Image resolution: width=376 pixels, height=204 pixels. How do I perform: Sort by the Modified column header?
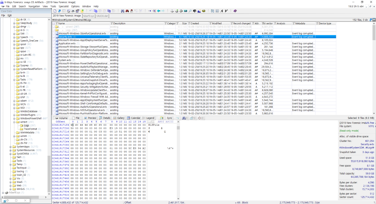pos(217,23)
